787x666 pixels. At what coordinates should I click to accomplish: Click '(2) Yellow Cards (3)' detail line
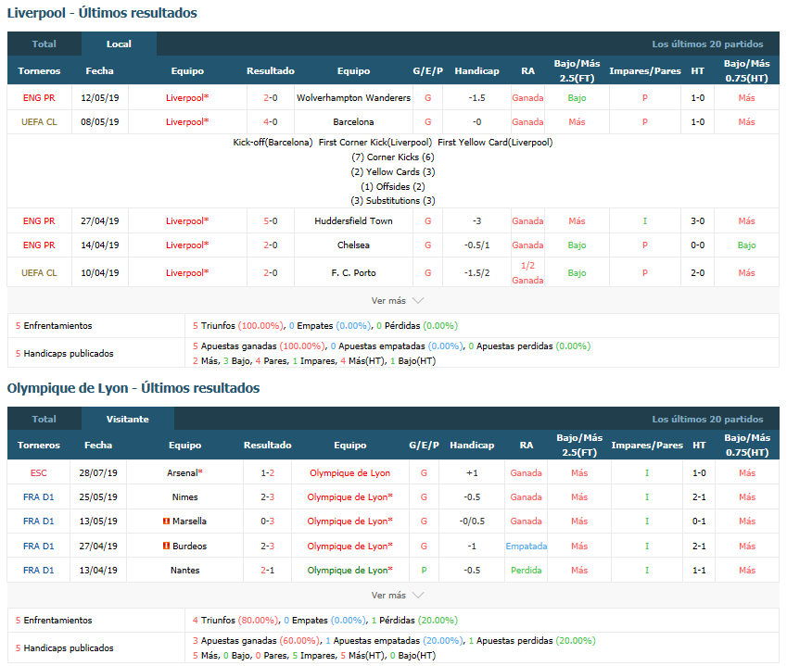coord(392,171)
